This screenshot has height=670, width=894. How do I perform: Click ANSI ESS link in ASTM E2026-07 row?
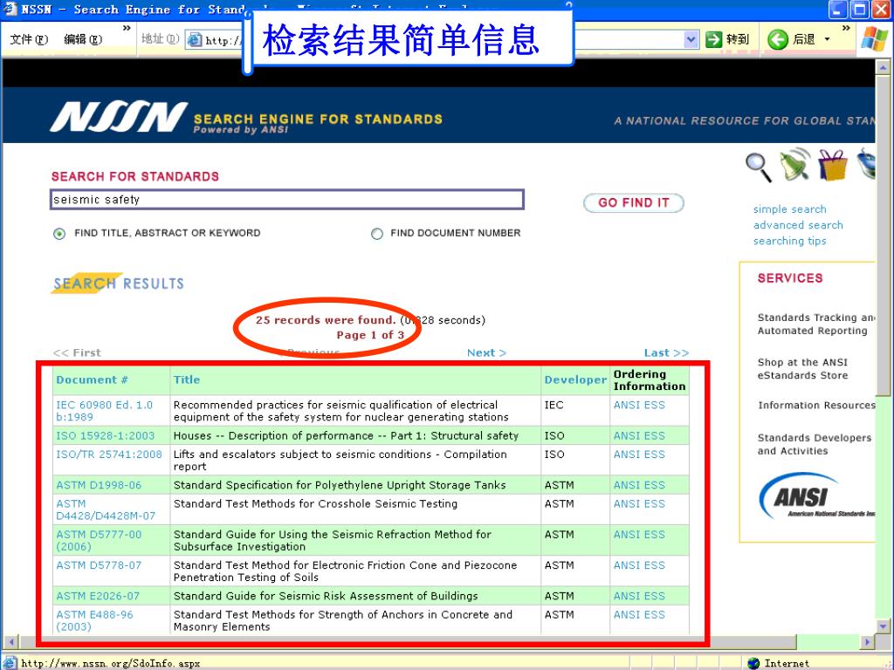click(639, 596)
